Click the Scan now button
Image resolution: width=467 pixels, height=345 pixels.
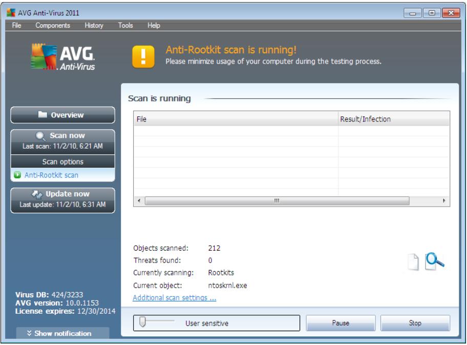[x=62, y=141]
